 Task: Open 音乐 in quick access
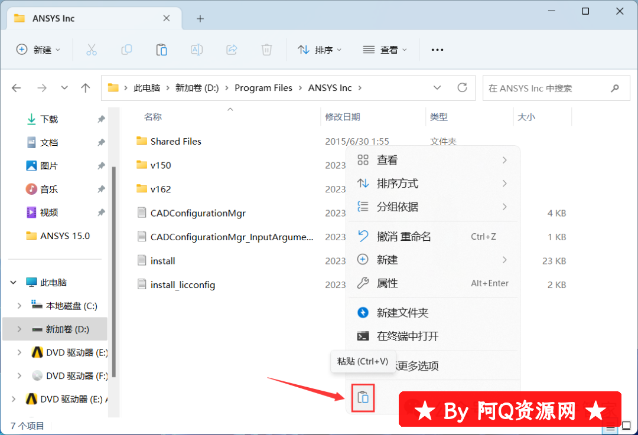[49, 189]
